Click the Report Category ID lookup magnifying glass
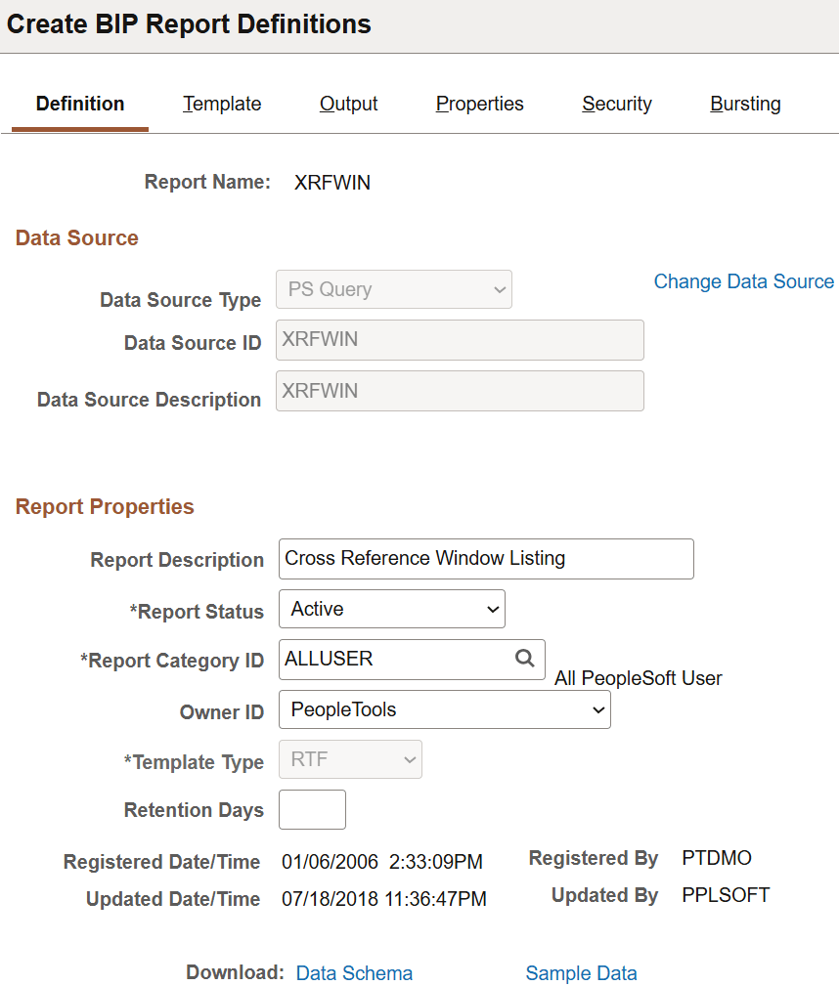Viewport: 839px width, 986px height. click(525, 660)
